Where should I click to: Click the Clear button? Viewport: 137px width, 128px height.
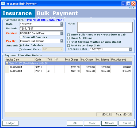pyautogui.click(x=92, y=123)
